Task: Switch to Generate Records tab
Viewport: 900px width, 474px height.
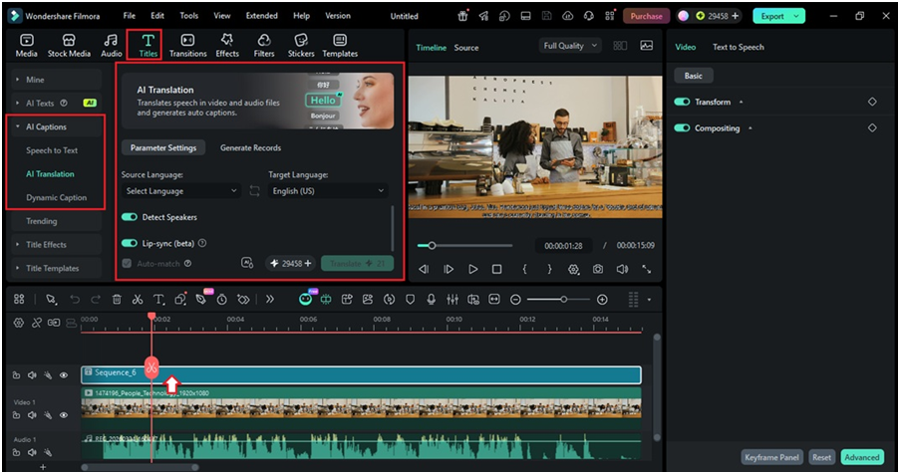Action: click(x=251, y=147)
